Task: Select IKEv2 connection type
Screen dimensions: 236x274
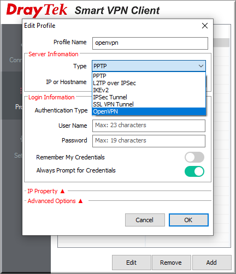Action: point(149,90)
